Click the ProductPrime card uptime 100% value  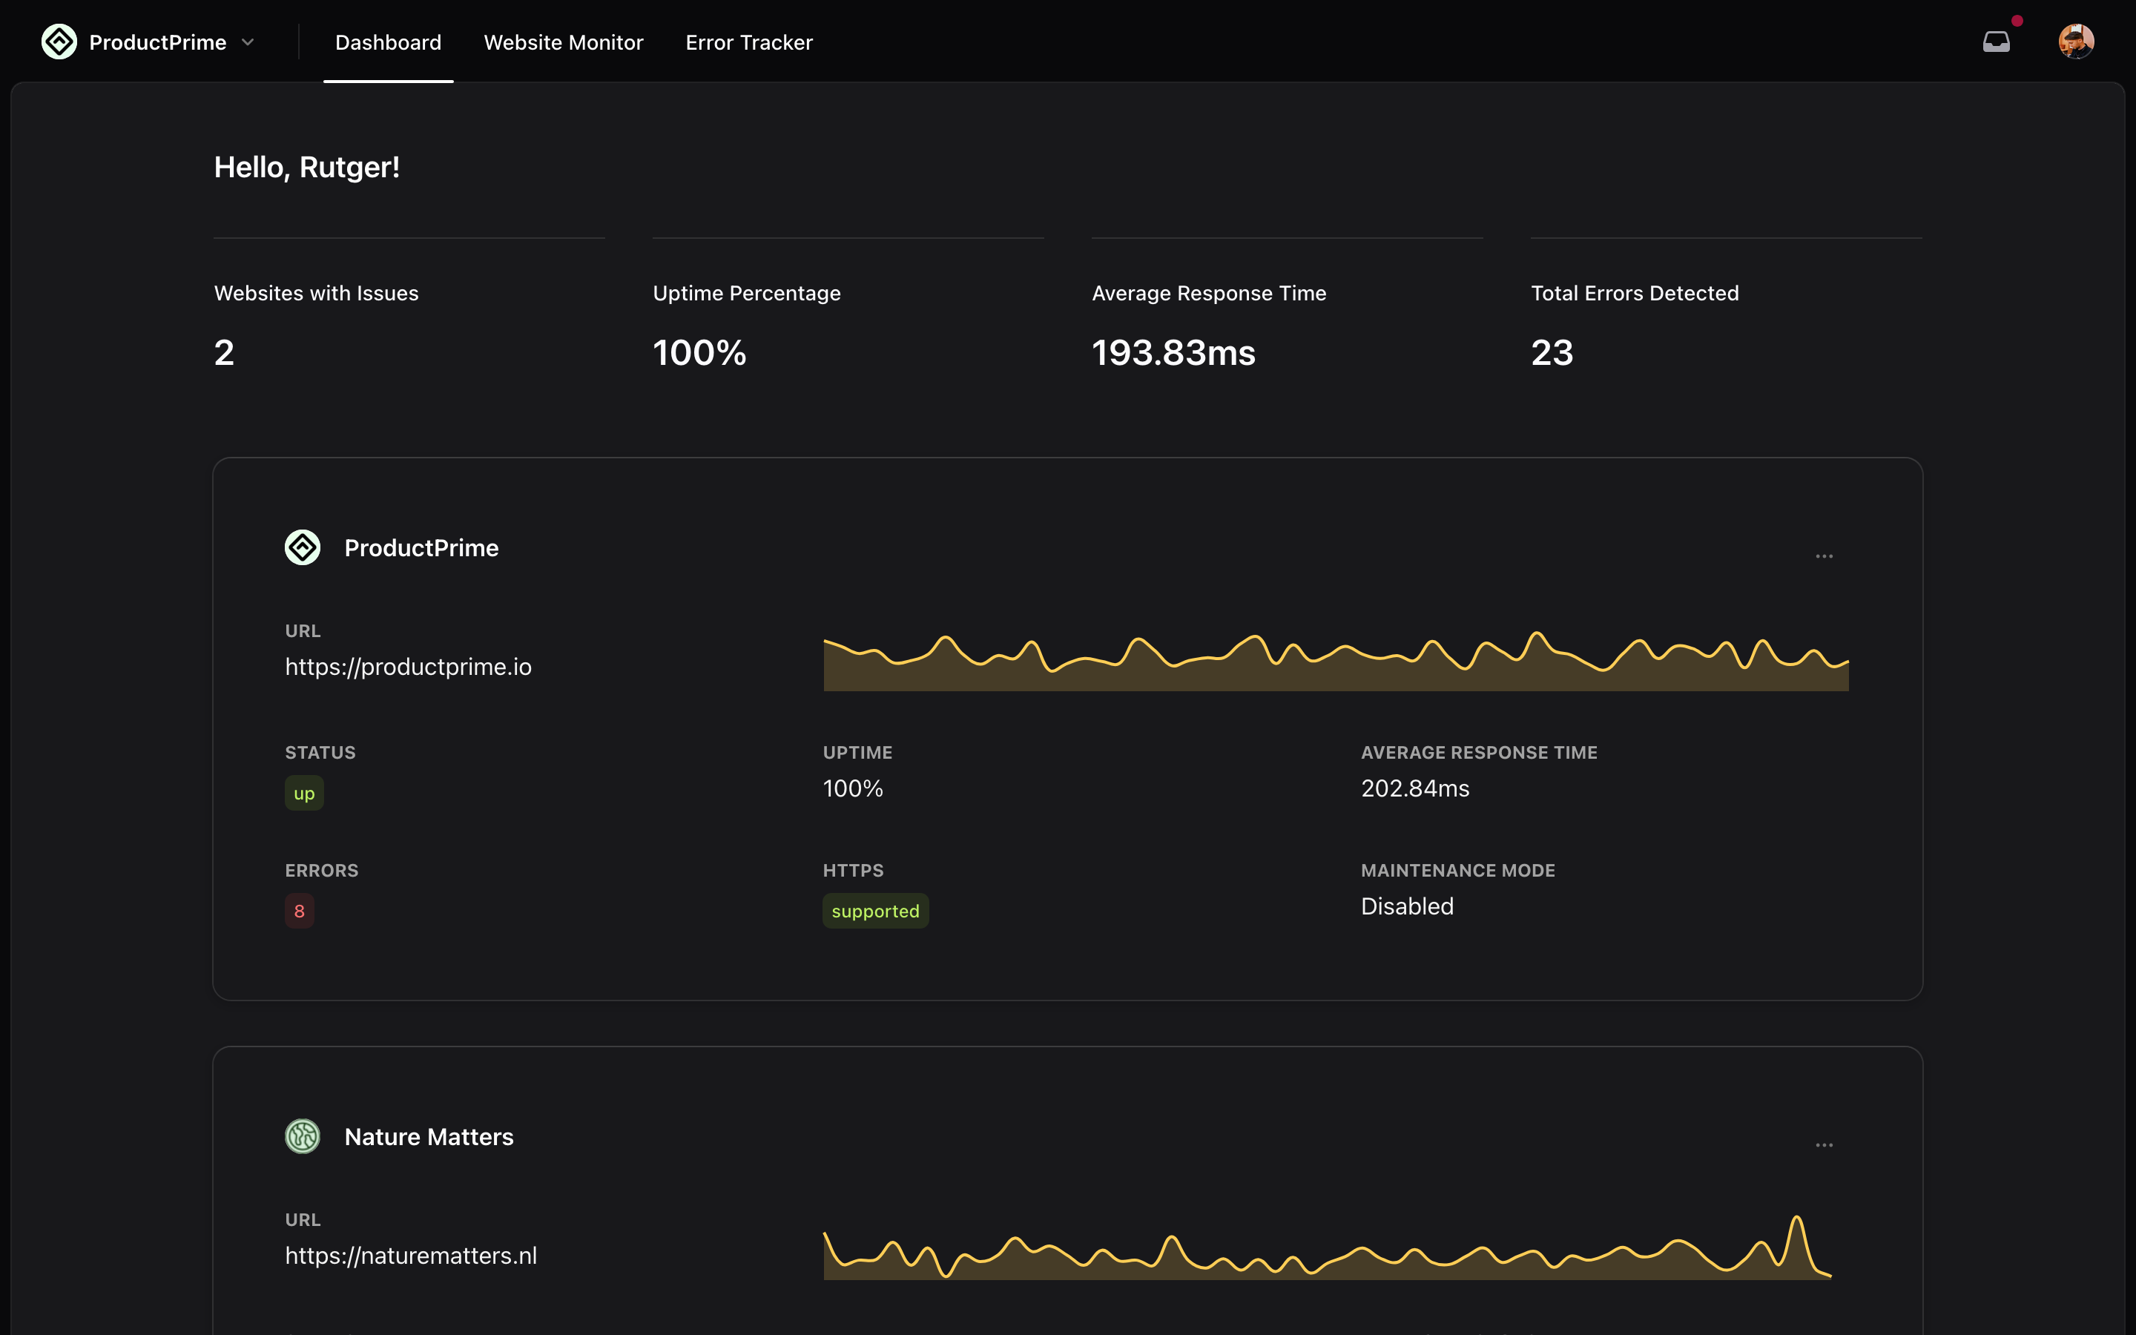(853, 788)
